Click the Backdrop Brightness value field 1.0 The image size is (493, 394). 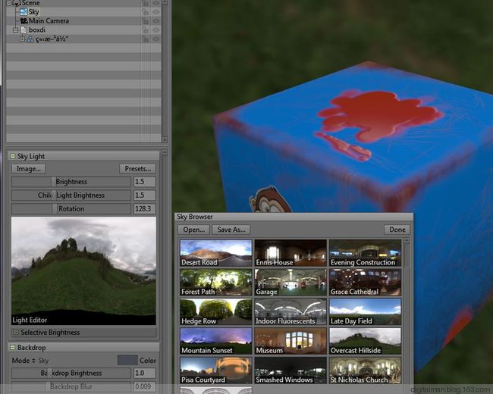[144, 373]
